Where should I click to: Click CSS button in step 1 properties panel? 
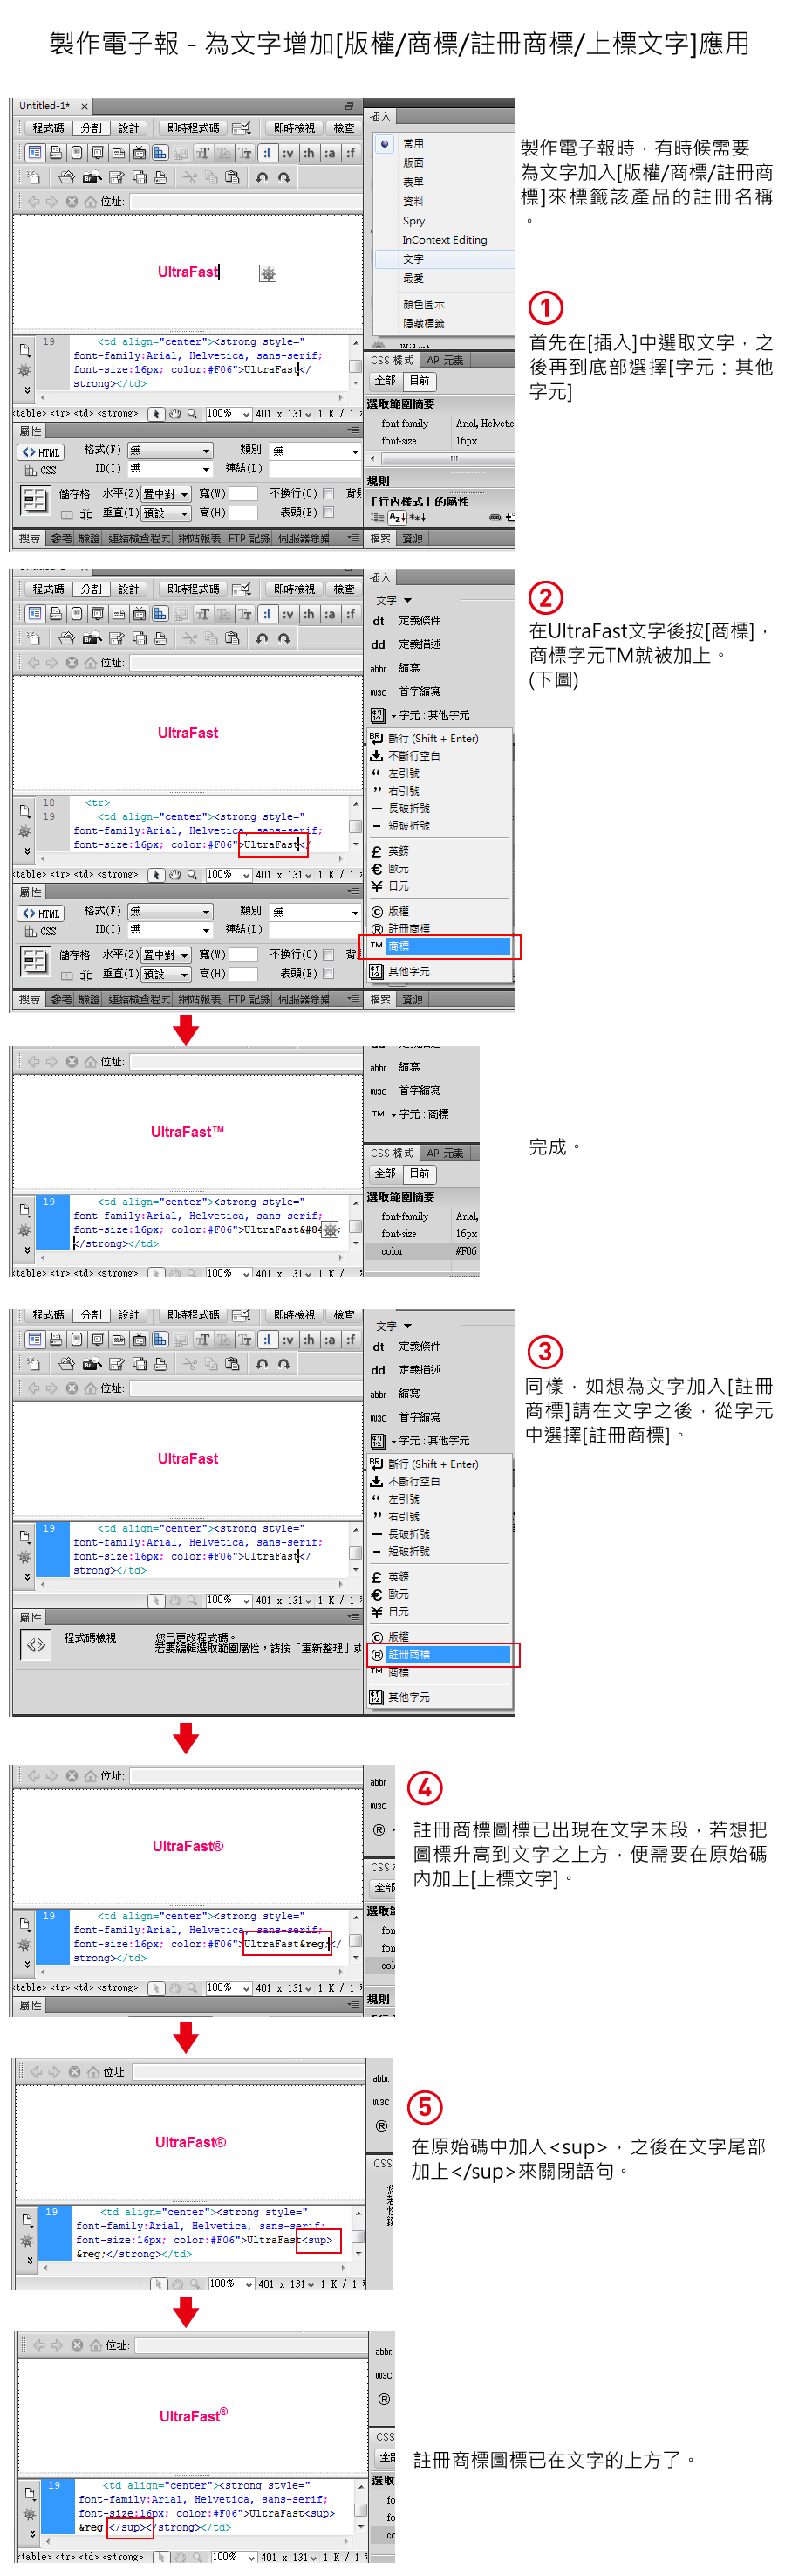(41, 470)
